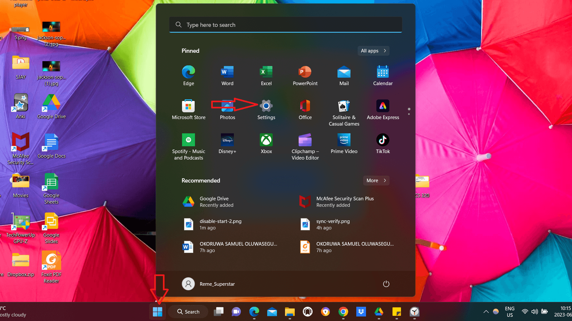Image resolution: width=572 pixels, height=321 pixels.
Task: Open Clipchamp Video Editor
Action: tap(305, 147)
